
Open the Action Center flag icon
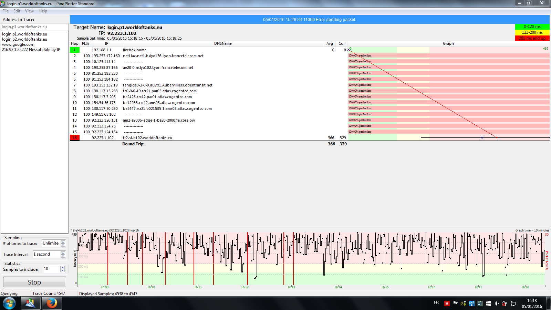pos(455,303)
